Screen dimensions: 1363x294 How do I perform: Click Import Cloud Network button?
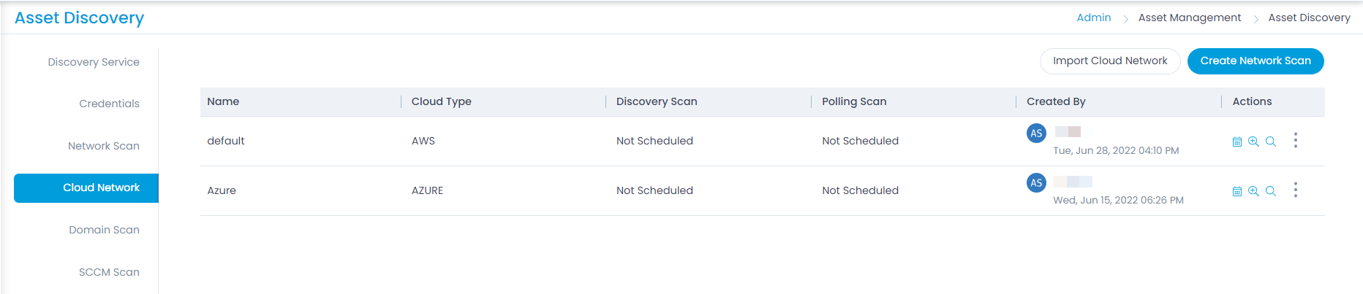pyautogui.click(x=1110, y=61)
